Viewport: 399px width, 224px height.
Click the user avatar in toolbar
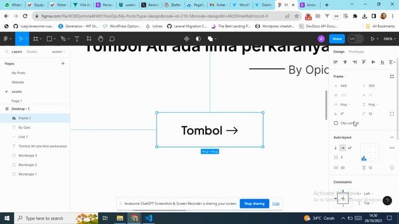tap(321, 39)
